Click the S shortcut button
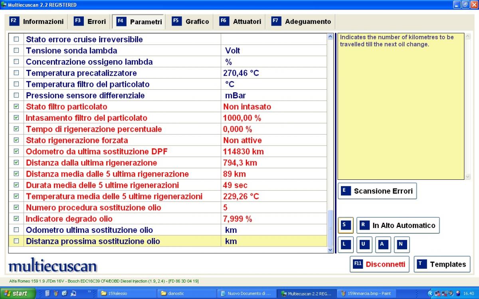This screenshot has width=479, height=299. coord(346,225)
